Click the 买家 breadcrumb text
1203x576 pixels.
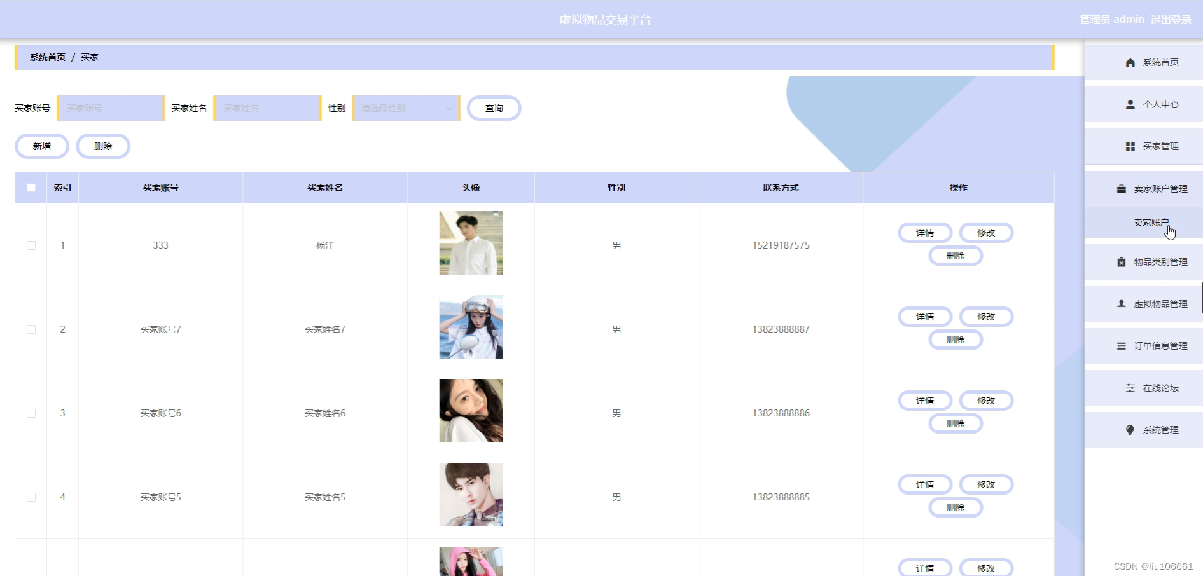[90, 57]
